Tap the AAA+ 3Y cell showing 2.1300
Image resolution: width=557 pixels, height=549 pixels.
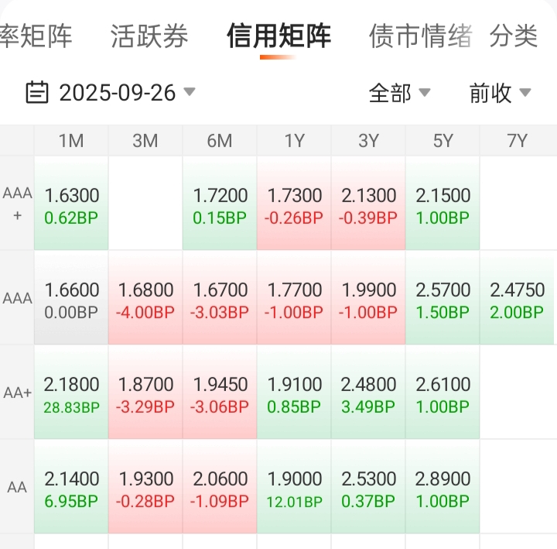368,204
